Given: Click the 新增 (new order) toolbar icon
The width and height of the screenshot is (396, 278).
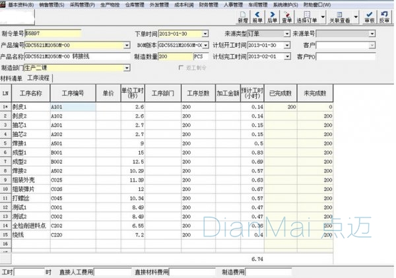Looking at the screenshot, I should (243, 17).
